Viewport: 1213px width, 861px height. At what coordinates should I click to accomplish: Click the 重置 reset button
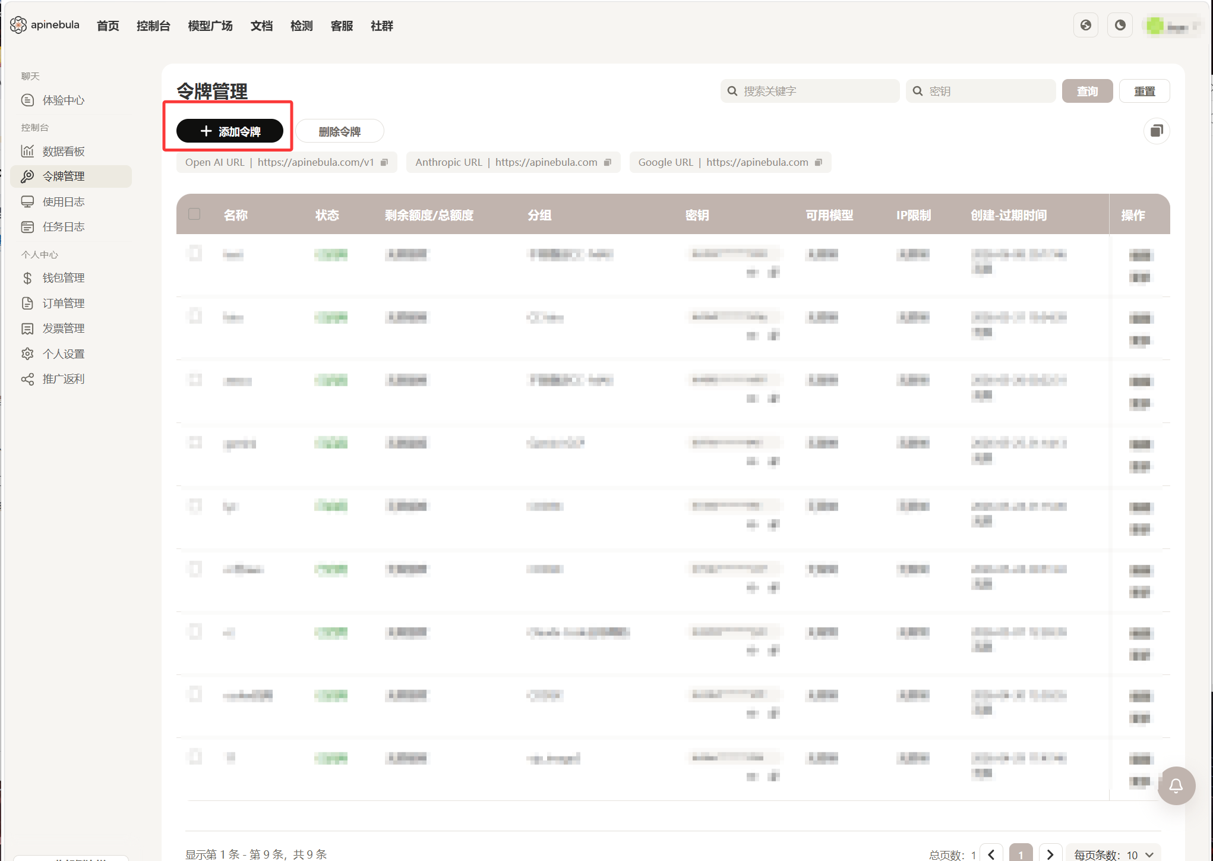1144,91
